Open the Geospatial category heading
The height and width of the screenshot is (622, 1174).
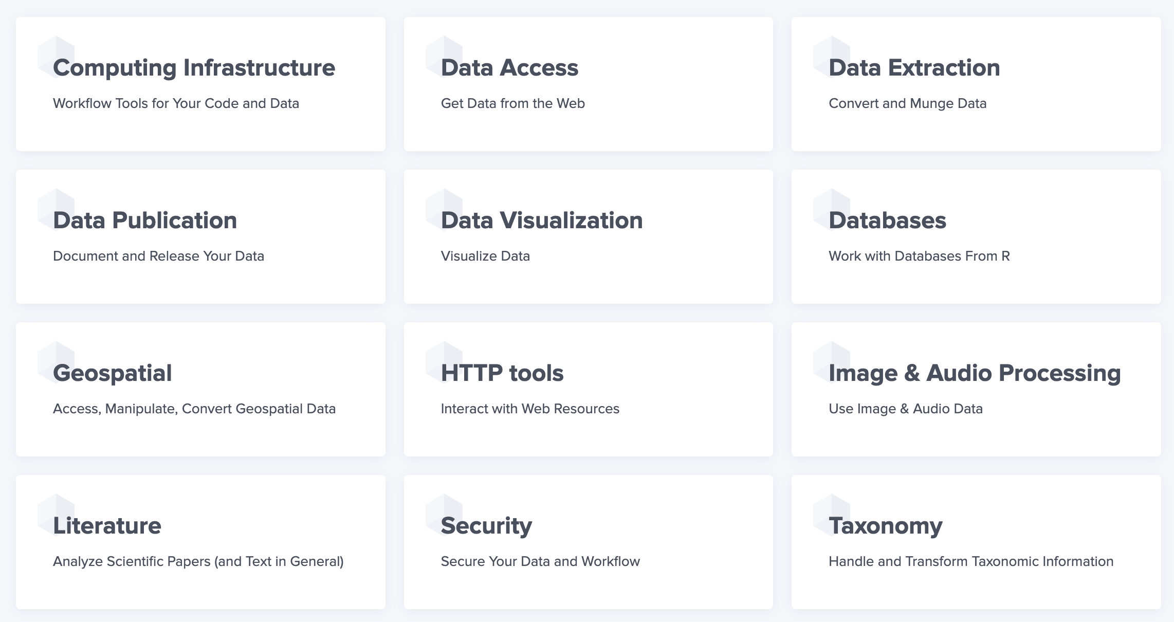pos(112,373)
